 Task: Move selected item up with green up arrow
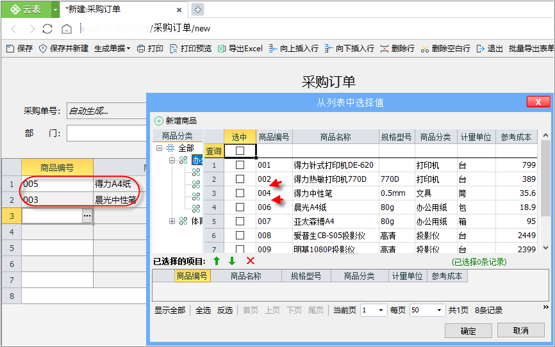[x=217, y=261]
